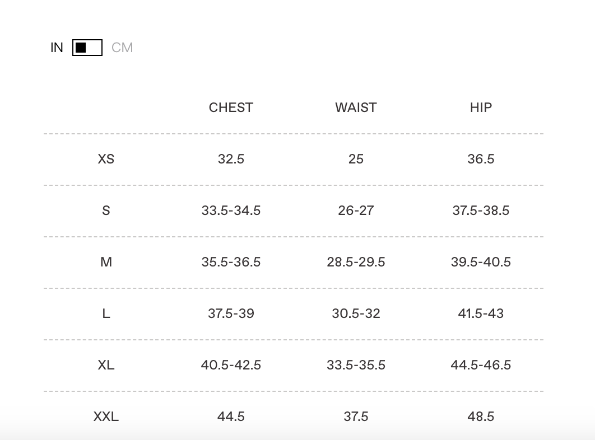Click the XS hip value 36.5
The height and width of the screenshot is (440, 595).
tap(481, 159)
